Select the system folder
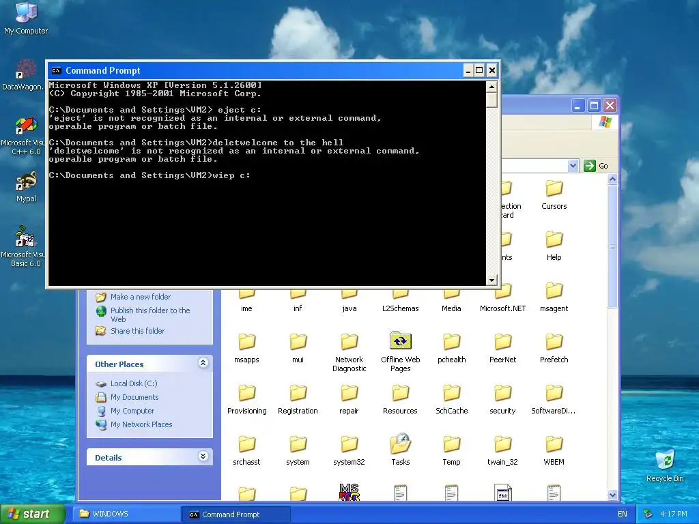This screenshot has width=699, height=524. point(298,451)
